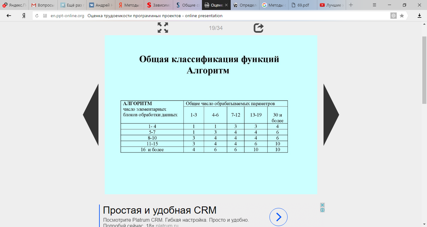Click the slide heading Общая классификация функций

coord(209,59)
